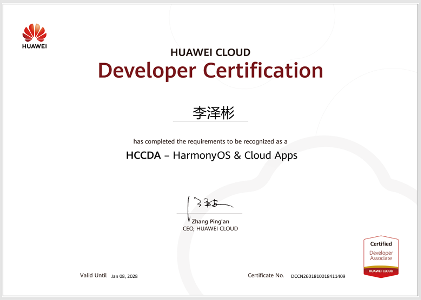Click the HUAWEI wordmark under the logo
The width and height of the screenshot is (421, 300).
[x=34, y=46]
